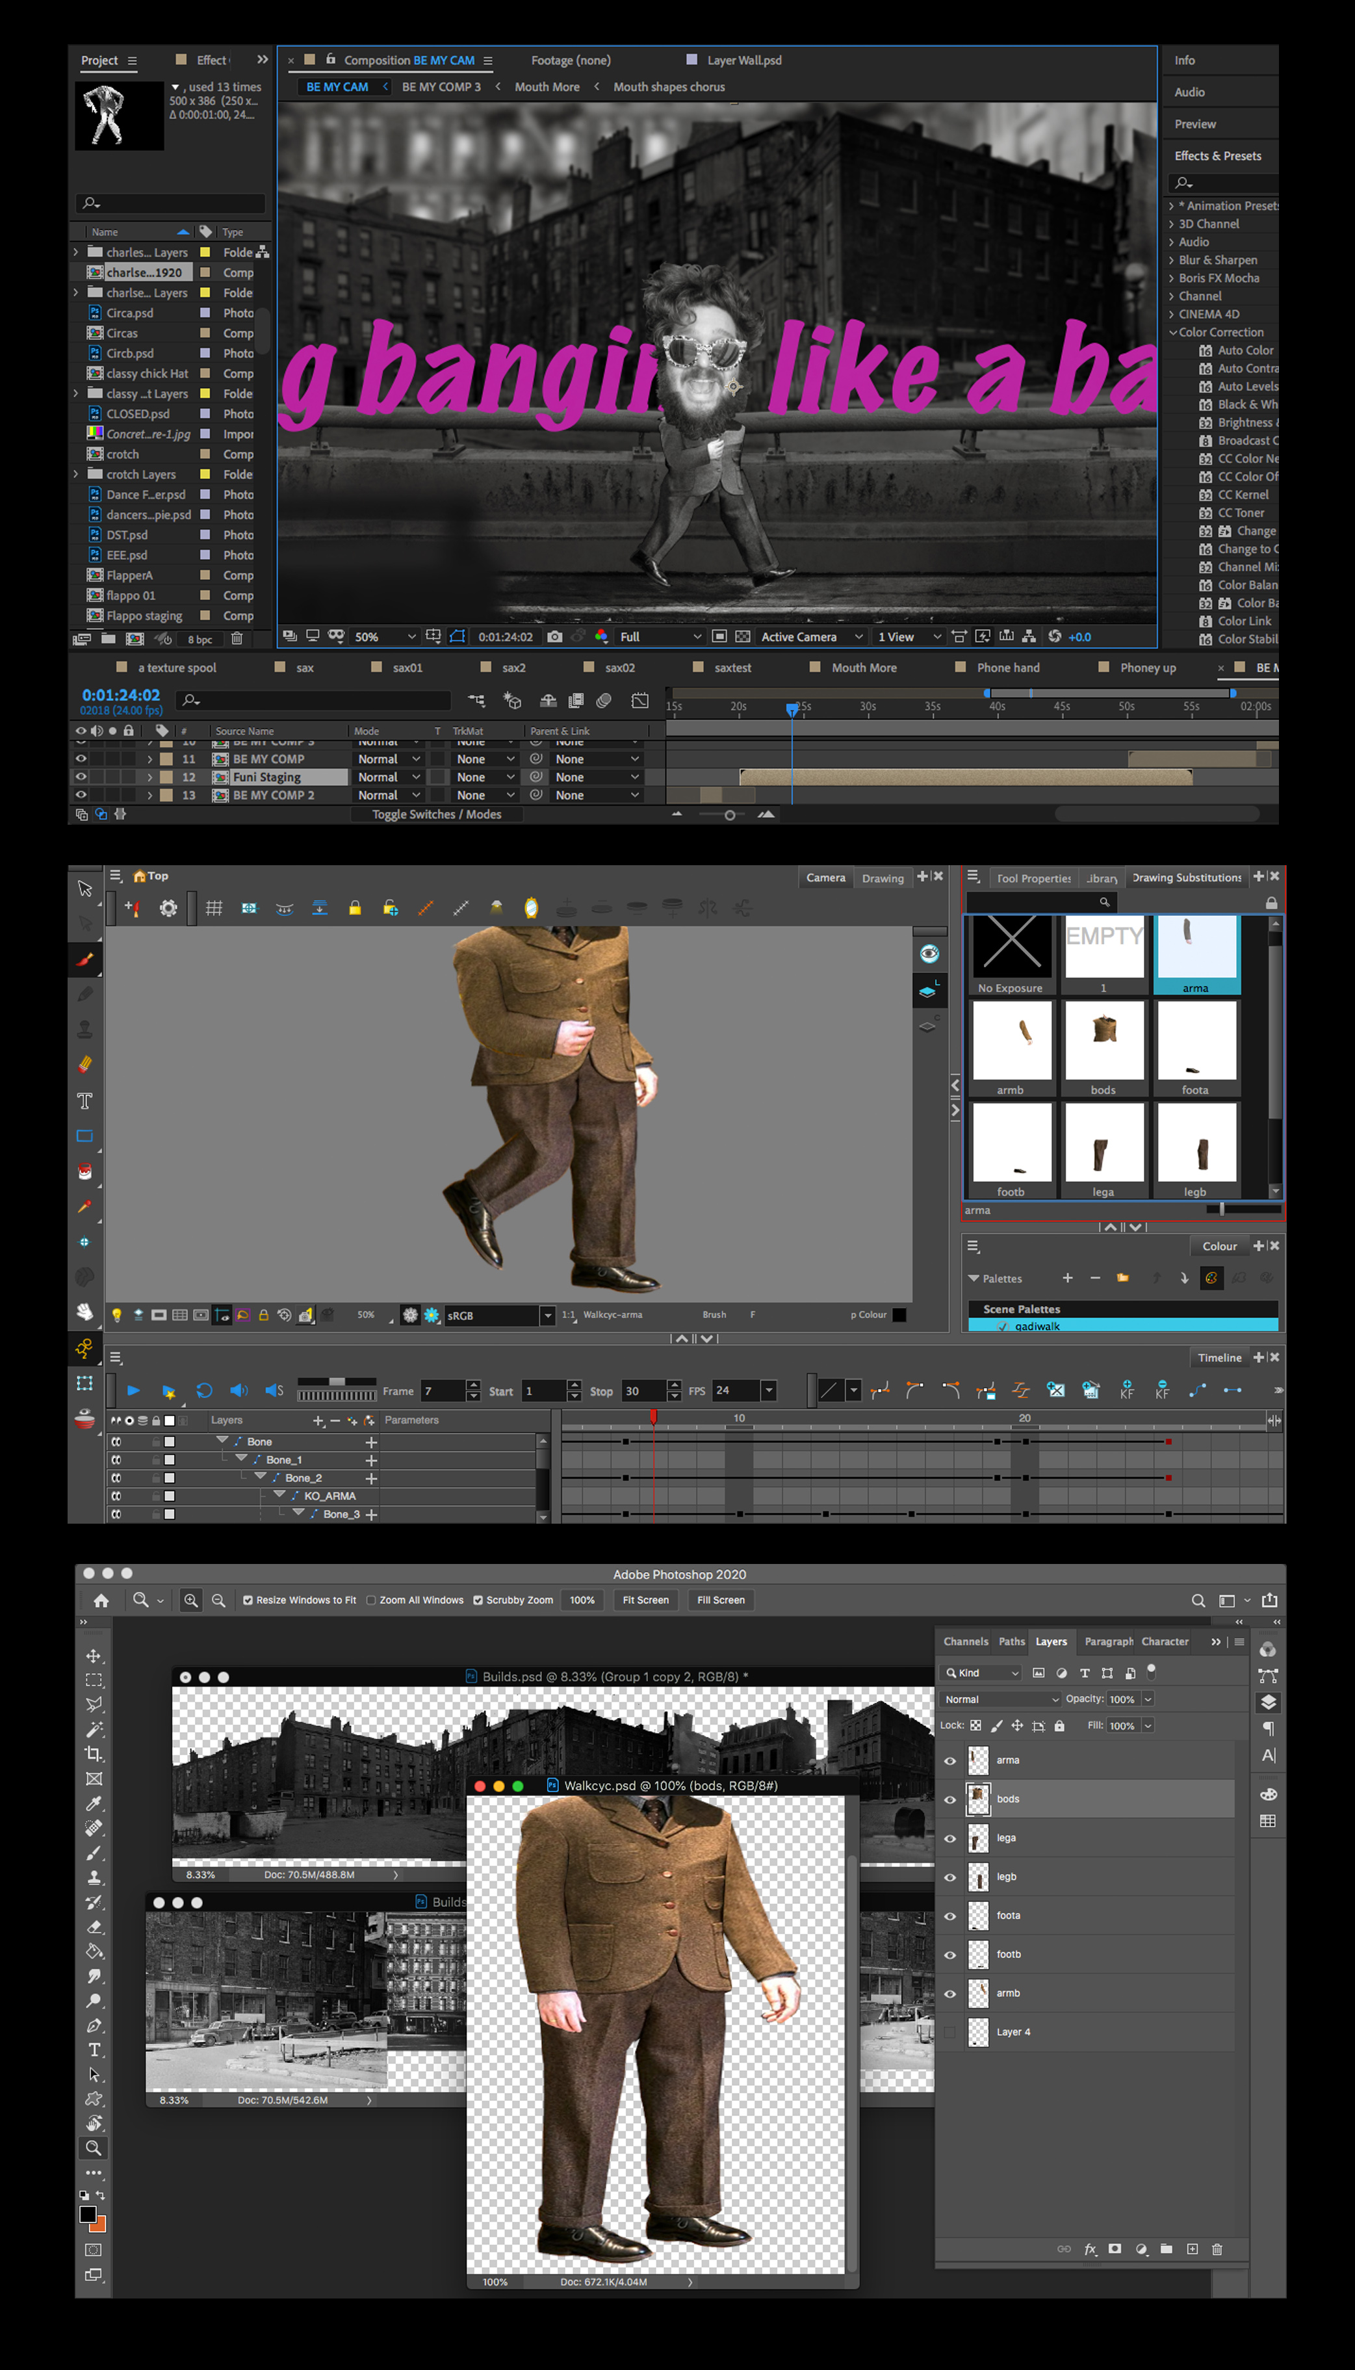Click the Fit Screen button
Image resolution: width=1355 pixels, height=2370 pixels.
click(645, 1600)
